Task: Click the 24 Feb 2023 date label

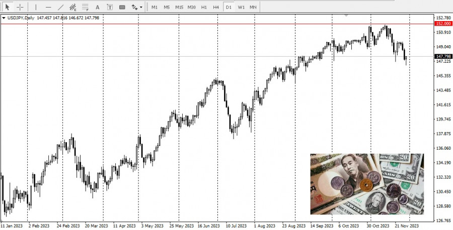Action: click(x=68, y=225)
